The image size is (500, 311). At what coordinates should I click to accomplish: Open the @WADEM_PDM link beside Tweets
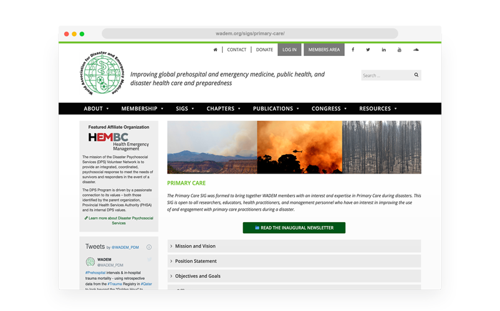coord(125,248)
